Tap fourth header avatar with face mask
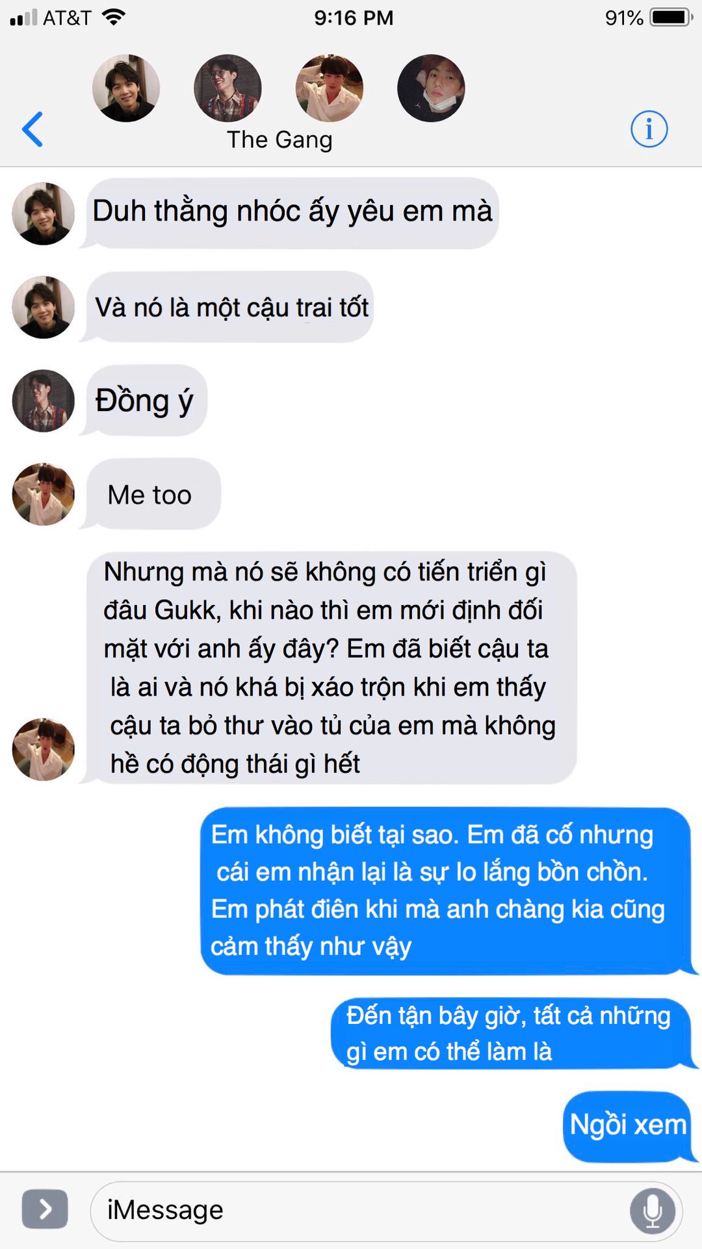Screen dimensions: 702x1249 point(431,88)
